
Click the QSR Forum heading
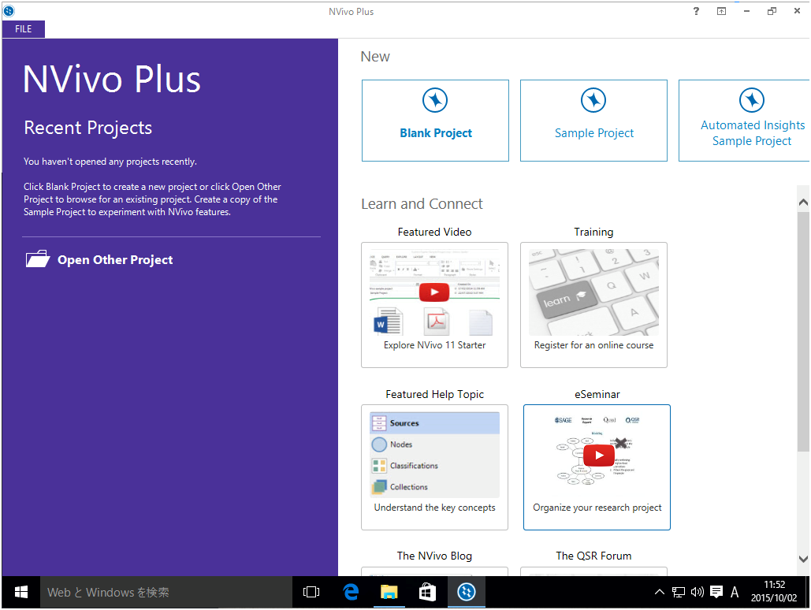(x=593, y=556)
